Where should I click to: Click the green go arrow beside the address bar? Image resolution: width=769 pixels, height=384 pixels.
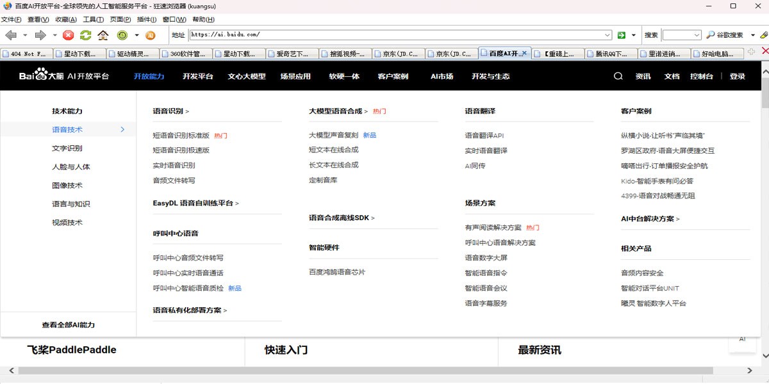621,35
